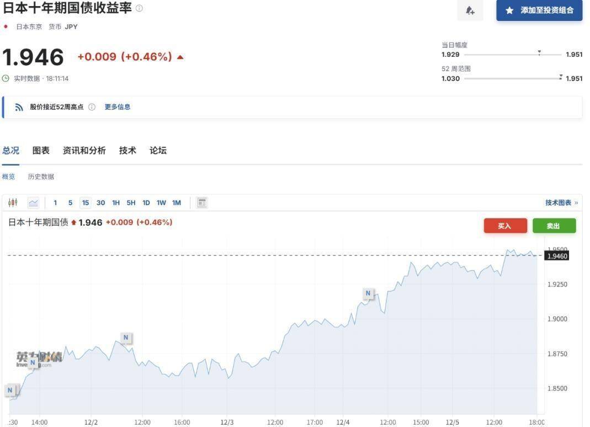Click N news marker on the watermark
The width and height of the screenshot is (590, 427).
tap(33, 362)
